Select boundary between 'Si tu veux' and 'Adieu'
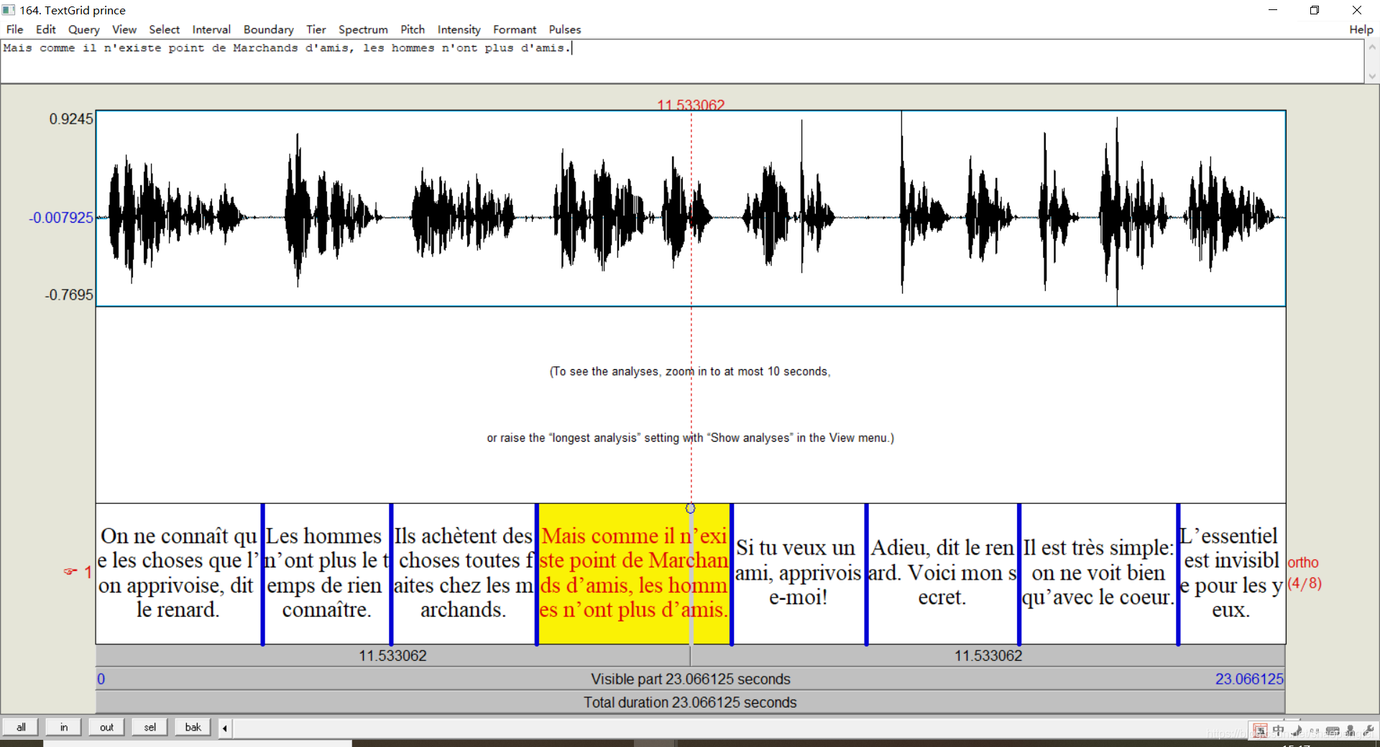The height and width of the screenshot is (747, 1380). [x=866, y=574]
